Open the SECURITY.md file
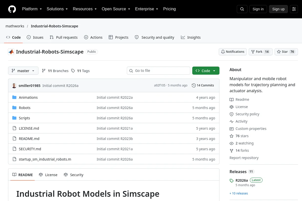 click(30, 149)
